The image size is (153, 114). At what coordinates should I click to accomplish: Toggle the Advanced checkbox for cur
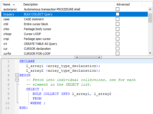tap(117, 49)
